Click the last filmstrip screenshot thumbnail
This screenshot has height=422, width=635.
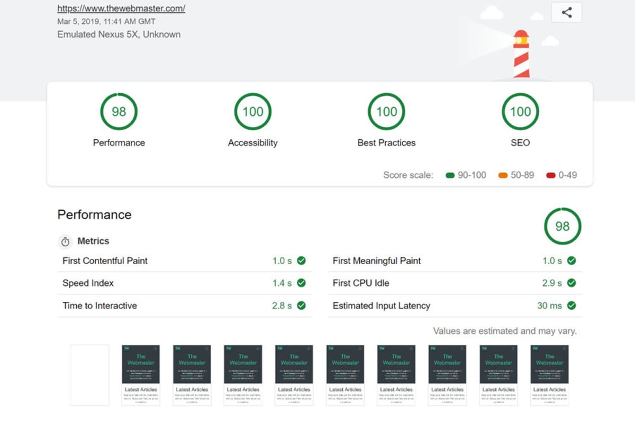(550, 375)
